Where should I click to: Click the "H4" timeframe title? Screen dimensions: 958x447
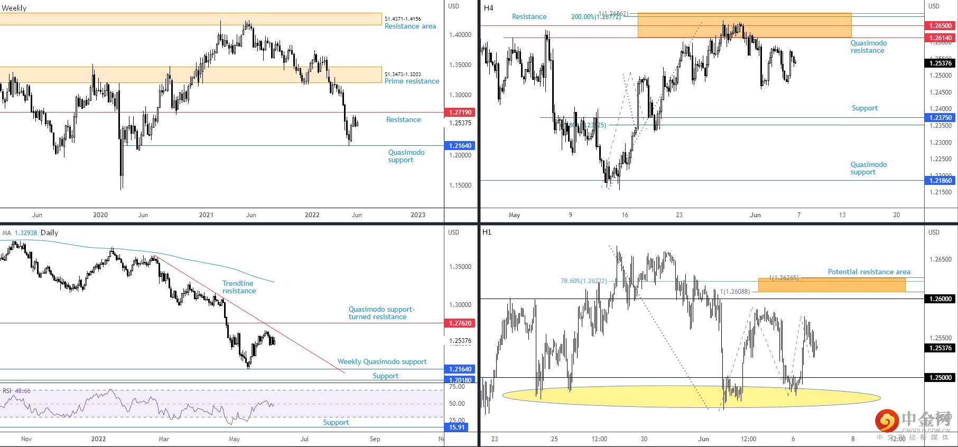tap(489, 8)
